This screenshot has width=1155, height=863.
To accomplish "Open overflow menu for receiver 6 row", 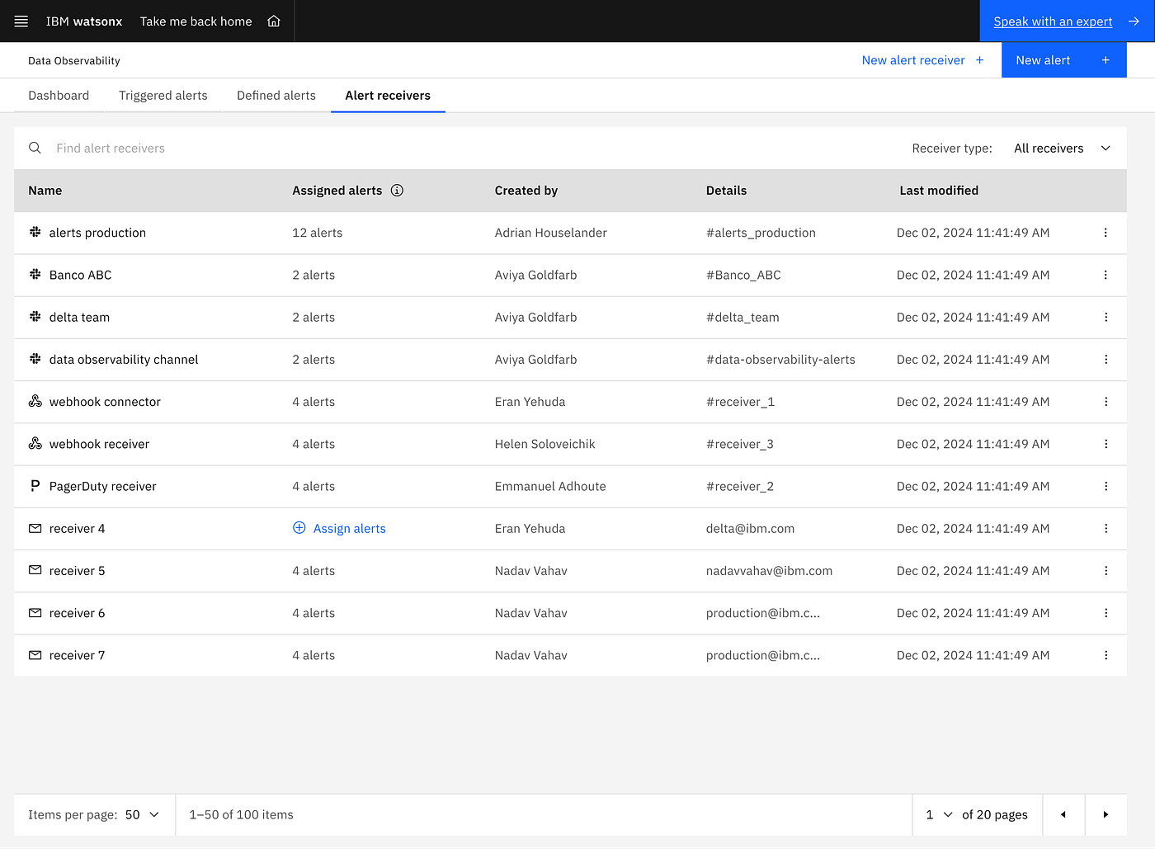I will tap(1105, 613).
